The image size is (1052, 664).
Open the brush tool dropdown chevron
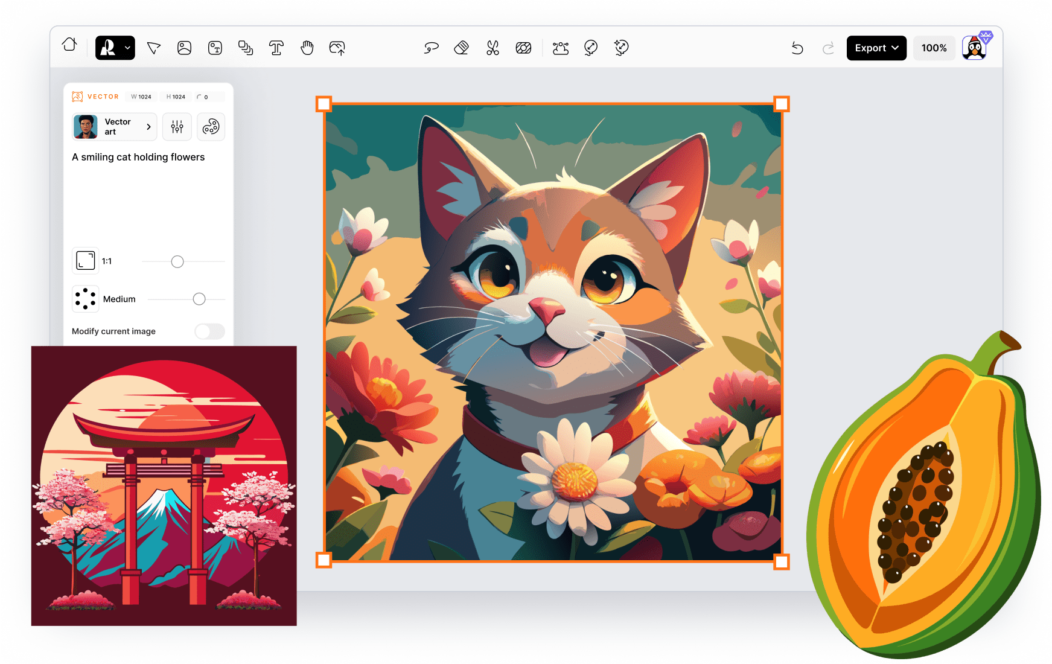click(127, 48)
